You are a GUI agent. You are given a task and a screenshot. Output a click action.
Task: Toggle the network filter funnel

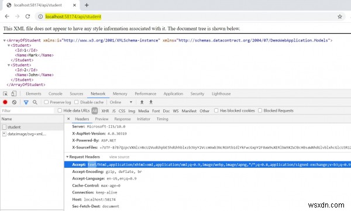pos(26,102)
